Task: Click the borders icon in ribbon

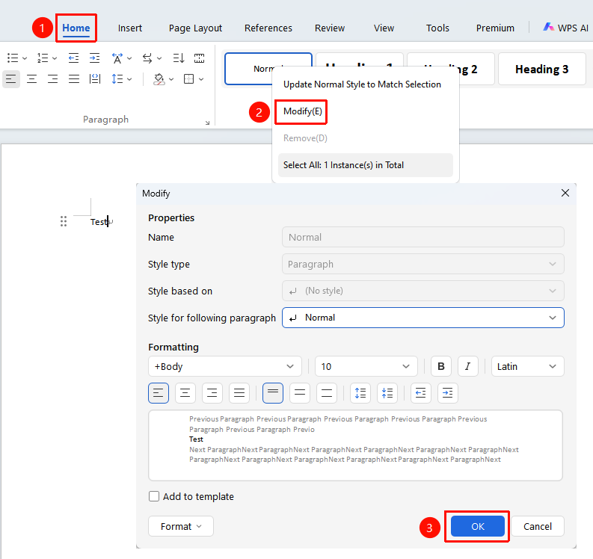Action: coord(188,79)
